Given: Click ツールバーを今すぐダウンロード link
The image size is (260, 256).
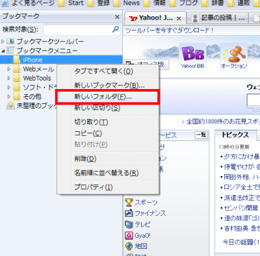Looking at the screenshot, I should 170,31.
